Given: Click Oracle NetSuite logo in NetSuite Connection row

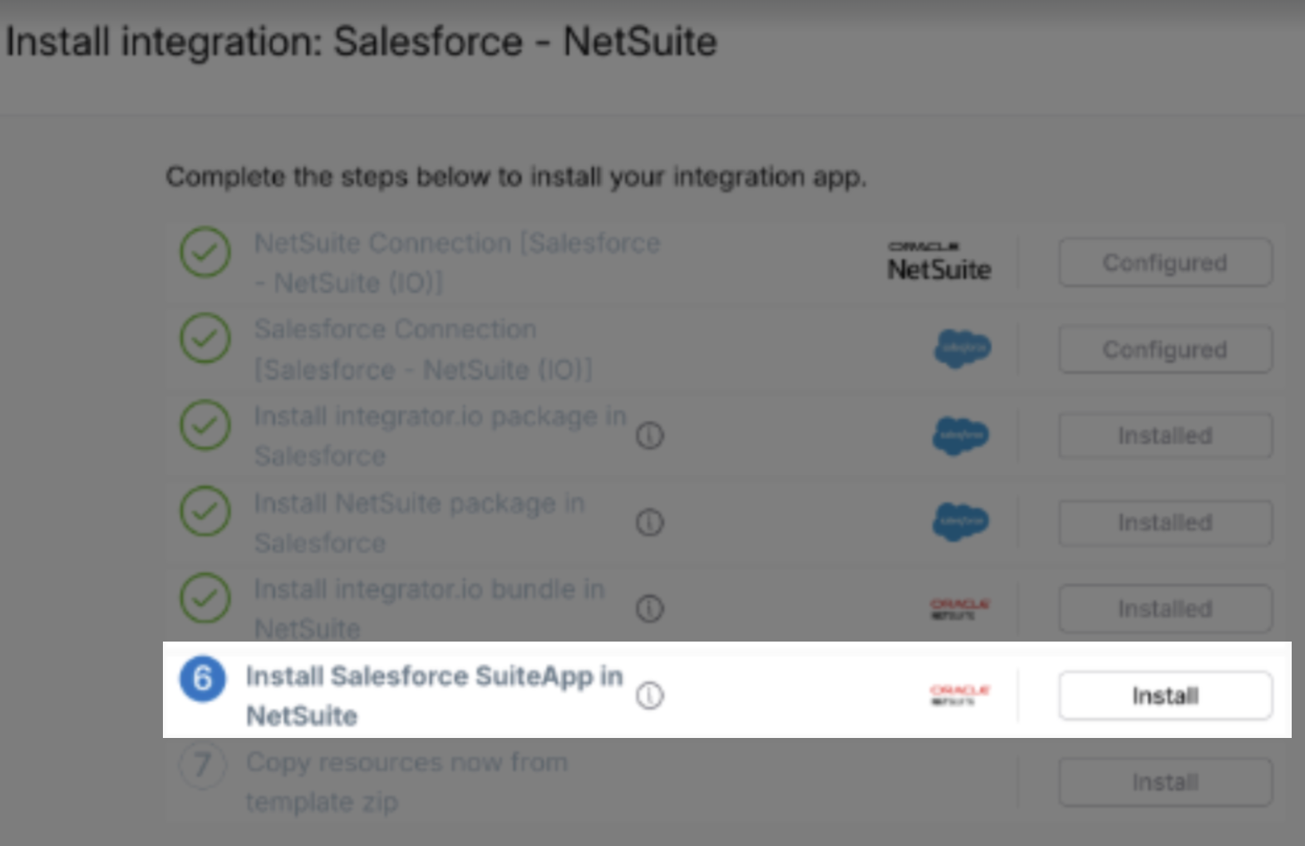Looking at the screenshot, I should coord(939,262).
